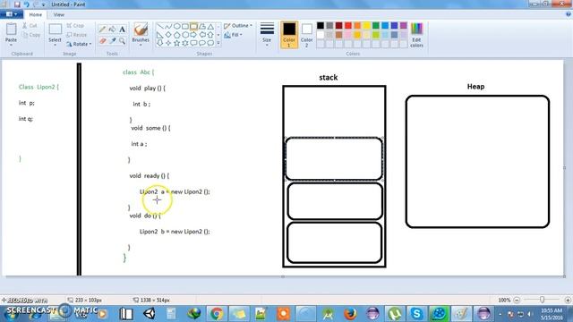Screen dimensions: 573x322
Task: Choose the Oval shape
Action: [x=177, y=26]
